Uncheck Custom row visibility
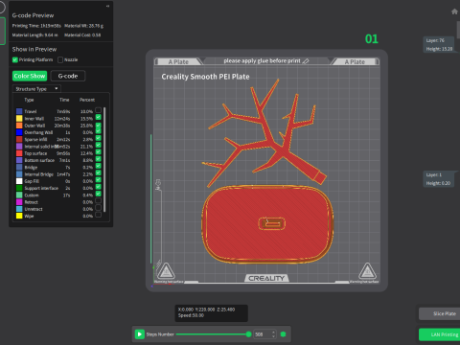The width and height of the screenshot is (460, 345). coord(99,194)
